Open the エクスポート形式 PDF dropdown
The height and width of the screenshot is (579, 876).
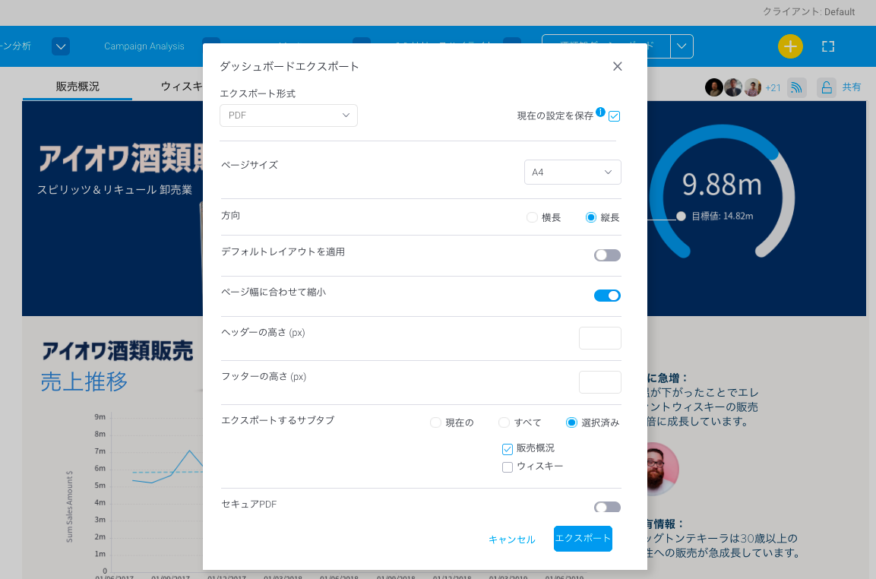tap(288, 115)
